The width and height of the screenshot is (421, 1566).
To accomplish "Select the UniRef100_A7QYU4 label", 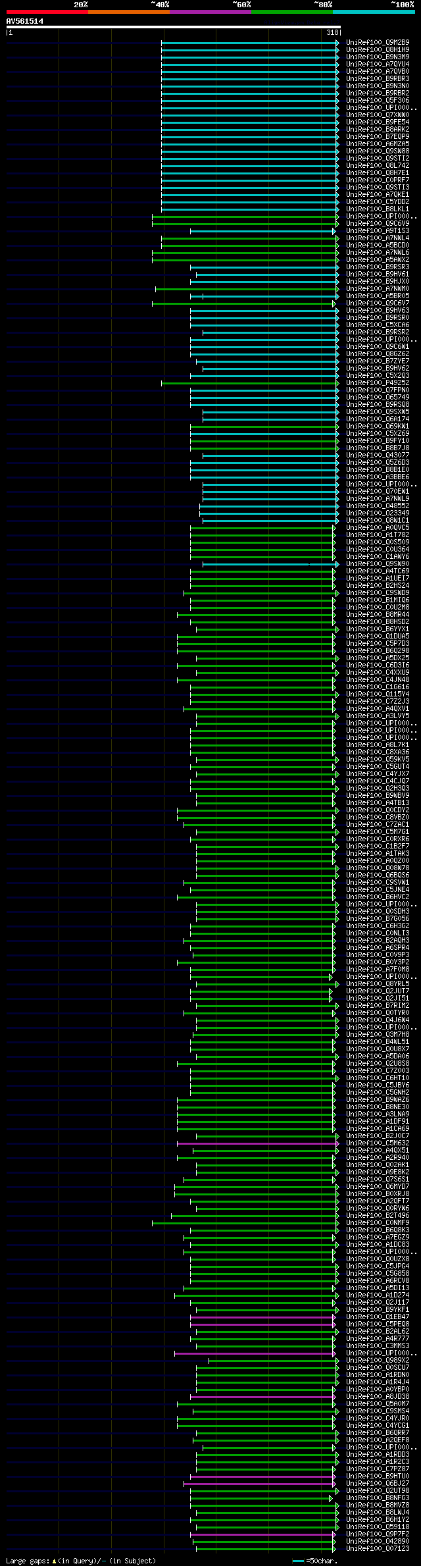I will click(378, 65).
